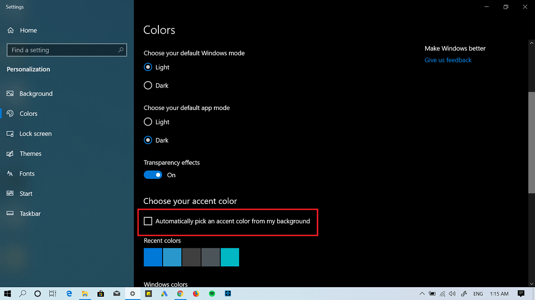Launch Microsoft Edge from the taskbar
535x300 pixels.
click(x=69, y=294)
